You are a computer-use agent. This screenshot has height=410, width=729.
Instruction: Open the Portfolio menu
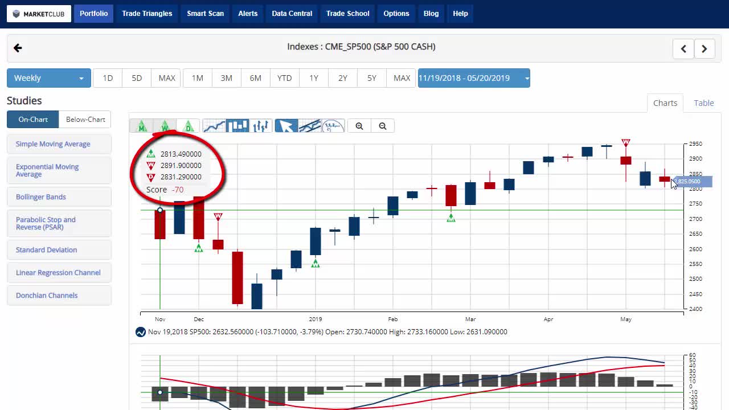coord(93,14)
